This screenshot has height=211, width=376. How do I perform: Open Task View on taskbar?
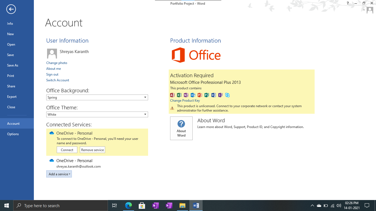115,206
